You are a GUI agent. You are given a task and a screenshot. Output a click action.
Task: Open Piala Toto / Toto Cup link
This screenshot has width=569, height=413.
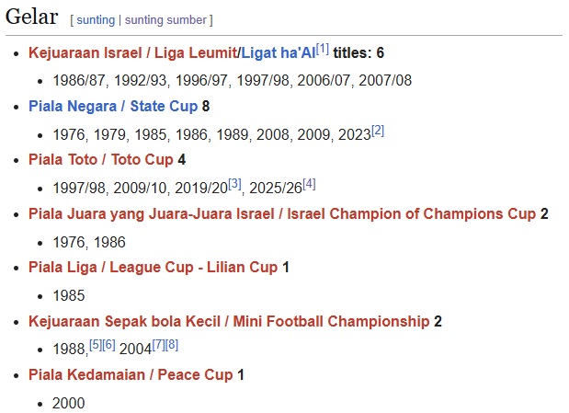tap(101, 160)
